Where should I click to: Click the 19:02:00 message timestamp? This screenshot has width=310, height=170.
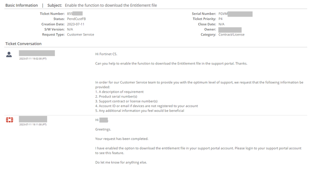(33, 59)
